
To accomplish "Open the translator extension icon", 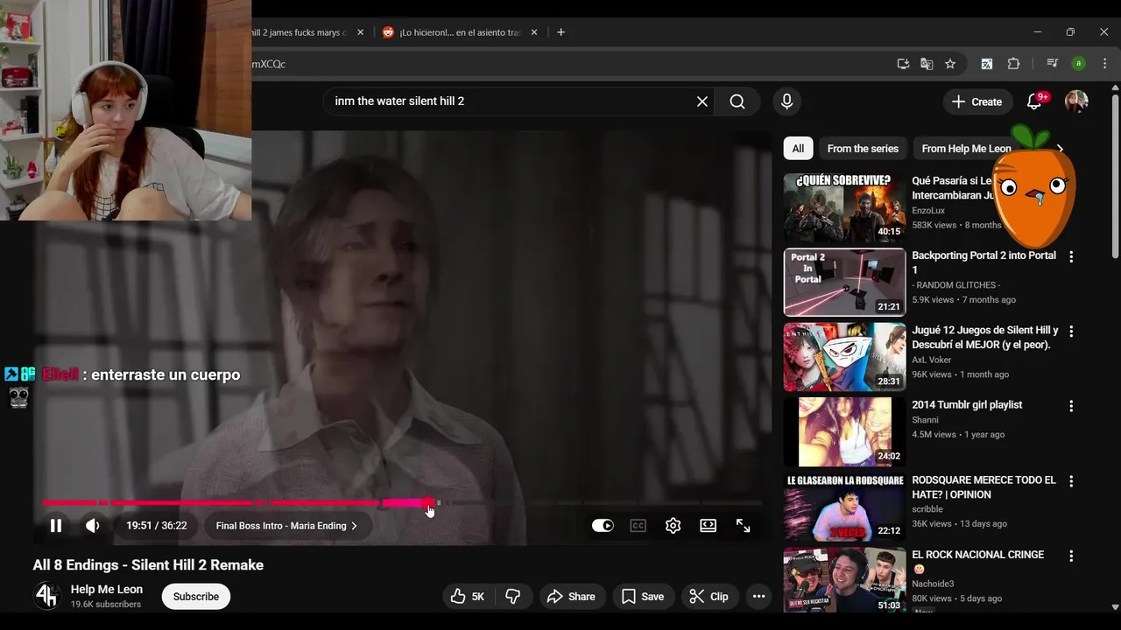I will 987,64.
